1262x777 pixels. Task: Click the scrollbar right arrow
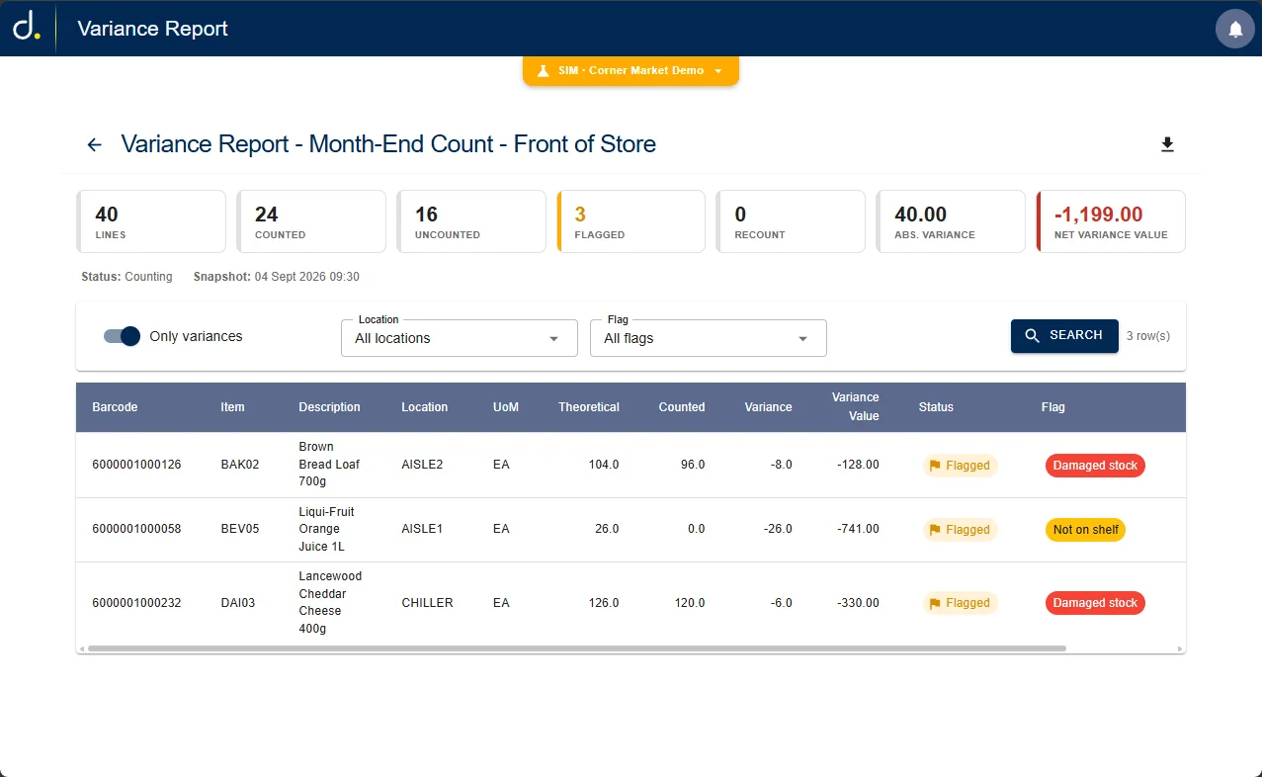tap(1179, 648)
